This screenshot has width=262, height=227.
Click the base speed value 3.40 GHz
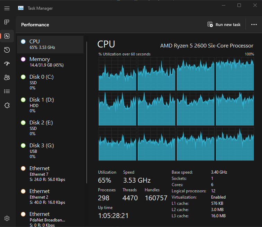pyautogui.click(x=219, y=172)
